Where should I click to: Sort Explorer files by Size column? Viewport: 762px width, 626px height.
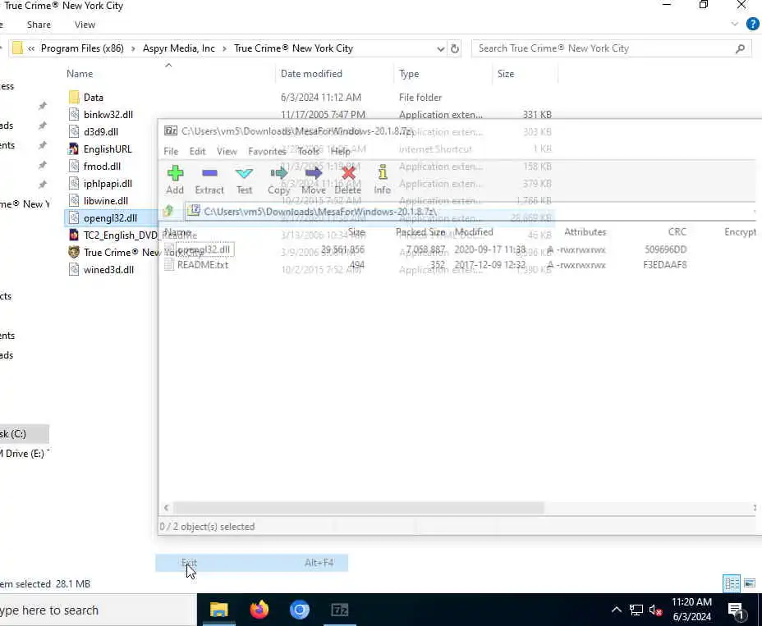point(506,74)
